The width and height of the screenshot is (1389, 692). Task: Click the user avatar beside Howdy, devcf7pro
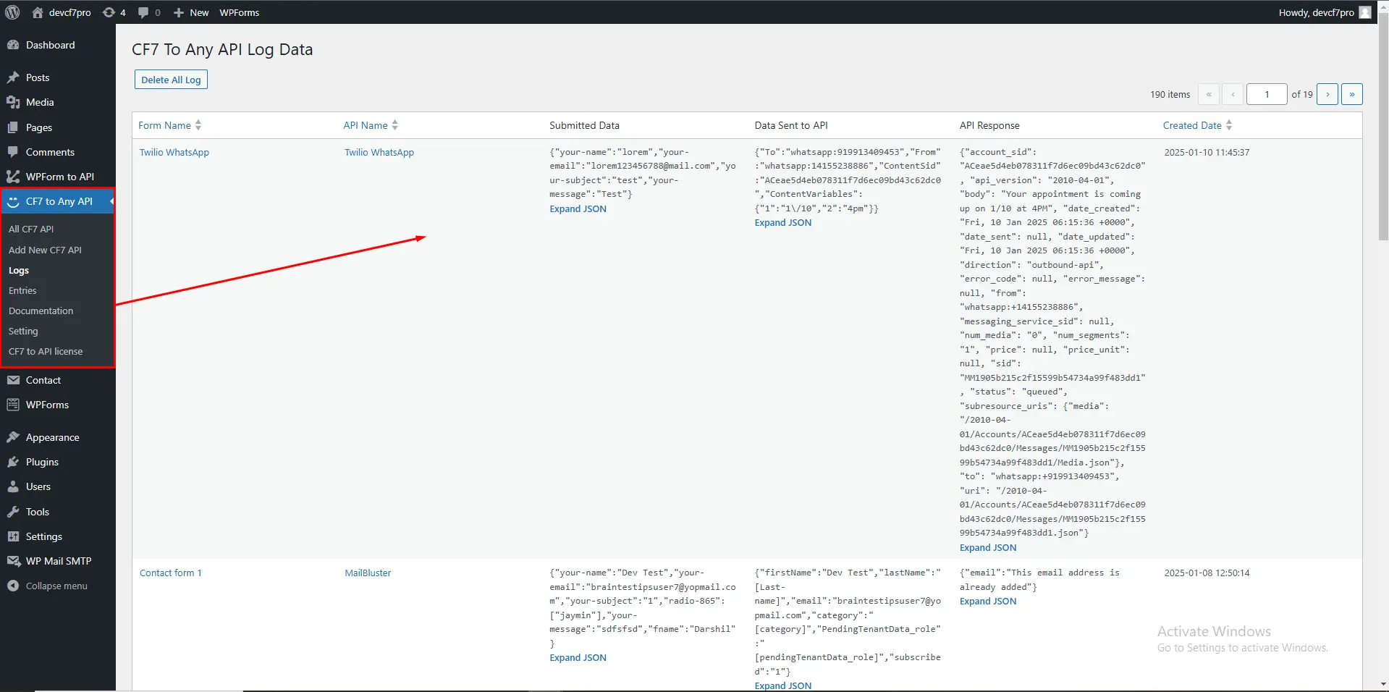point(1365,12)
